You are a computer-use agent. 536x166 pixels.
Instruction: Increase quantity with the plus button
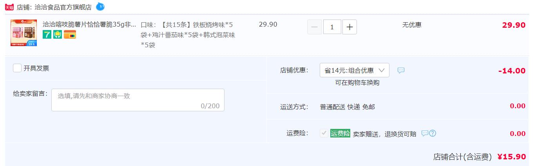coord(349,27)
